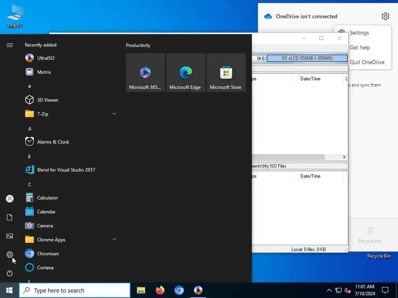This screenshot has width=398, height=298.
Task: Click the taskbar search box
Action: point(75,290)
